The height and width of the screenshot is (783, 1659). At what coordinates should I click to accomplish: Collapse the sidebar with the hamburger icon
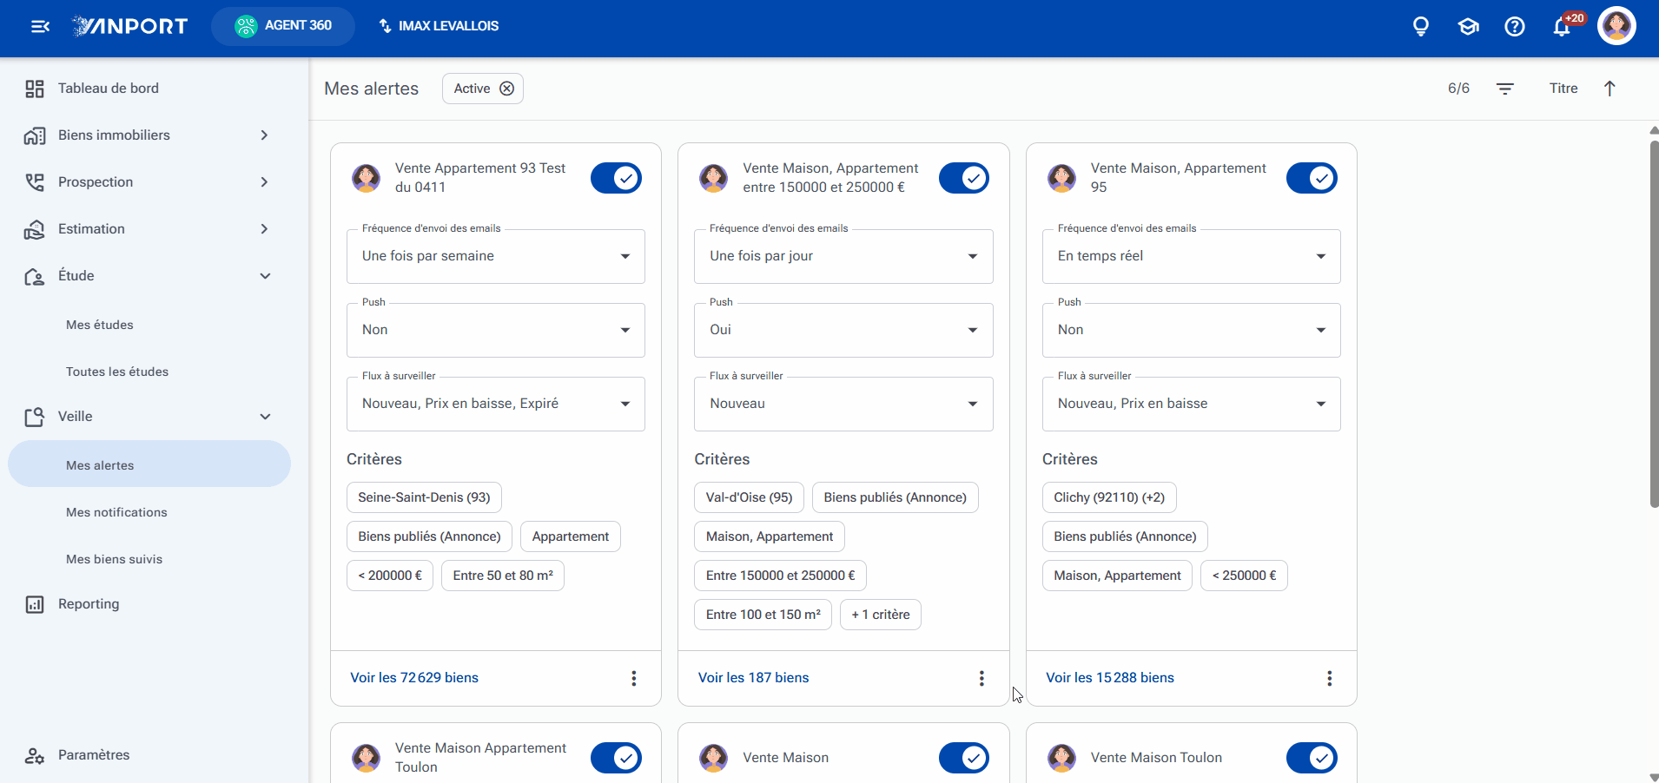pos(40,26)
